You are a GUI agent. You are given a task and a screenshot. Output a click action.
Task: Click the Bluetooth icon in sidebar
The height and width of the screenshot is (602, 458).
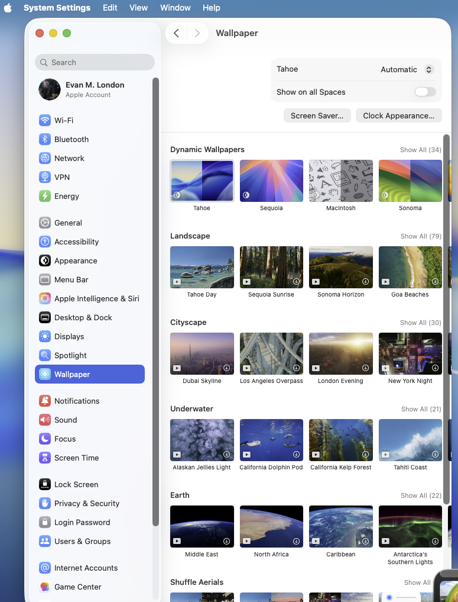[x=45, y=139]
